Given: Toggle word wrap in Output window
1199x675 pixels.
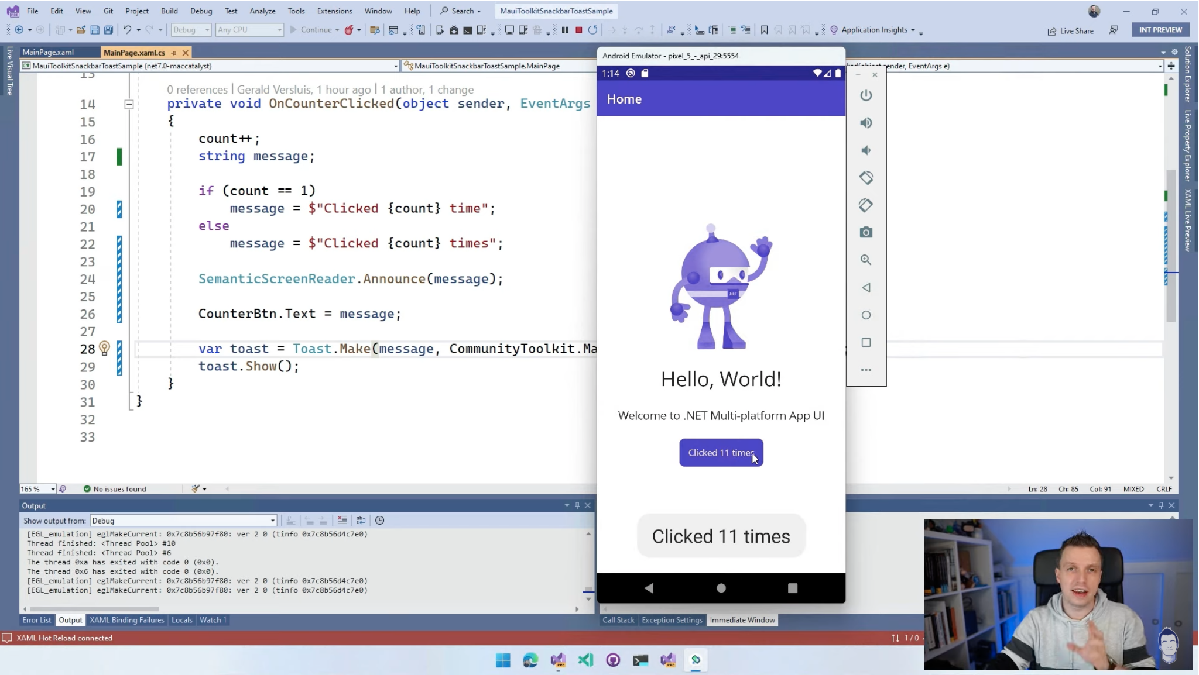Looking at the screenshot, I should pyautogui.click(x=361, y=521).
